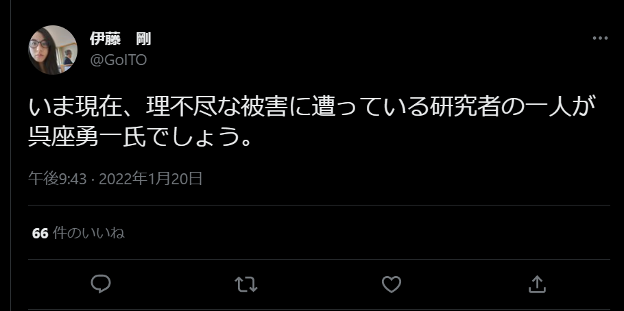Image resolution: width=624 pixels, height=311 pixels.
Task: Click the phrase 理不尽な被害 in the tweet
Action: (x=216, y=108)
